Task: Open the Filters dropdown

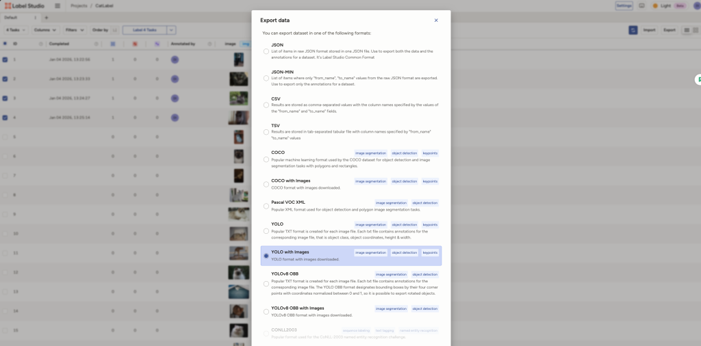Action: click(75, 30)
